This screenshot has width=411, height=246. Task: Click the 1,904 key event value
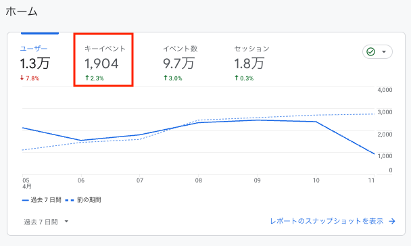(x=101, y=64)
